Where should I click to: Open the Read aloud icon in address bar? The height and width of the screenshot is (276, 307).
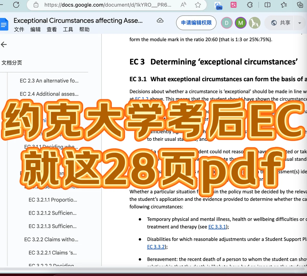tap(183, 5)
